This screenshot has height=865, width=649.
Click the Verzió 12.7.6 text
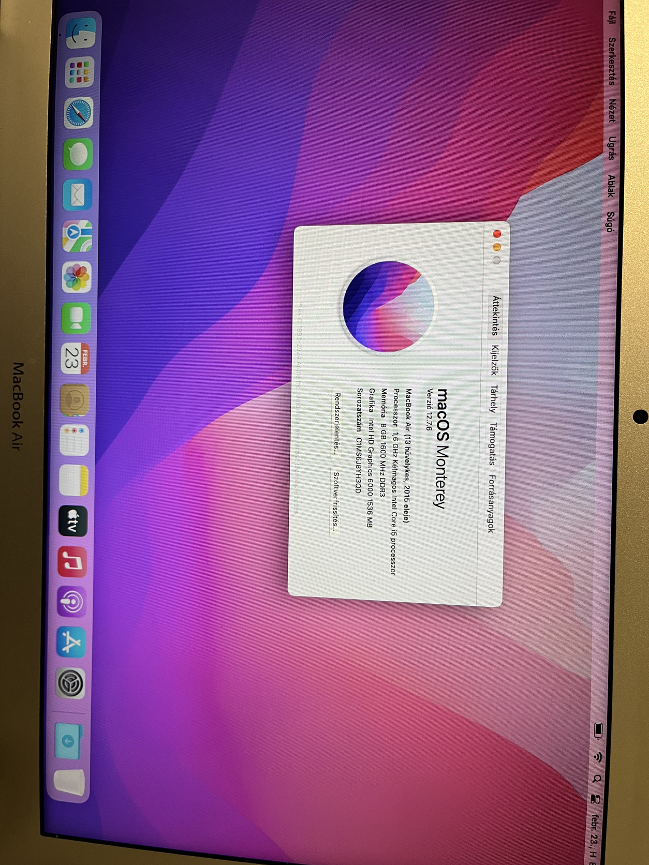point(429,410)
